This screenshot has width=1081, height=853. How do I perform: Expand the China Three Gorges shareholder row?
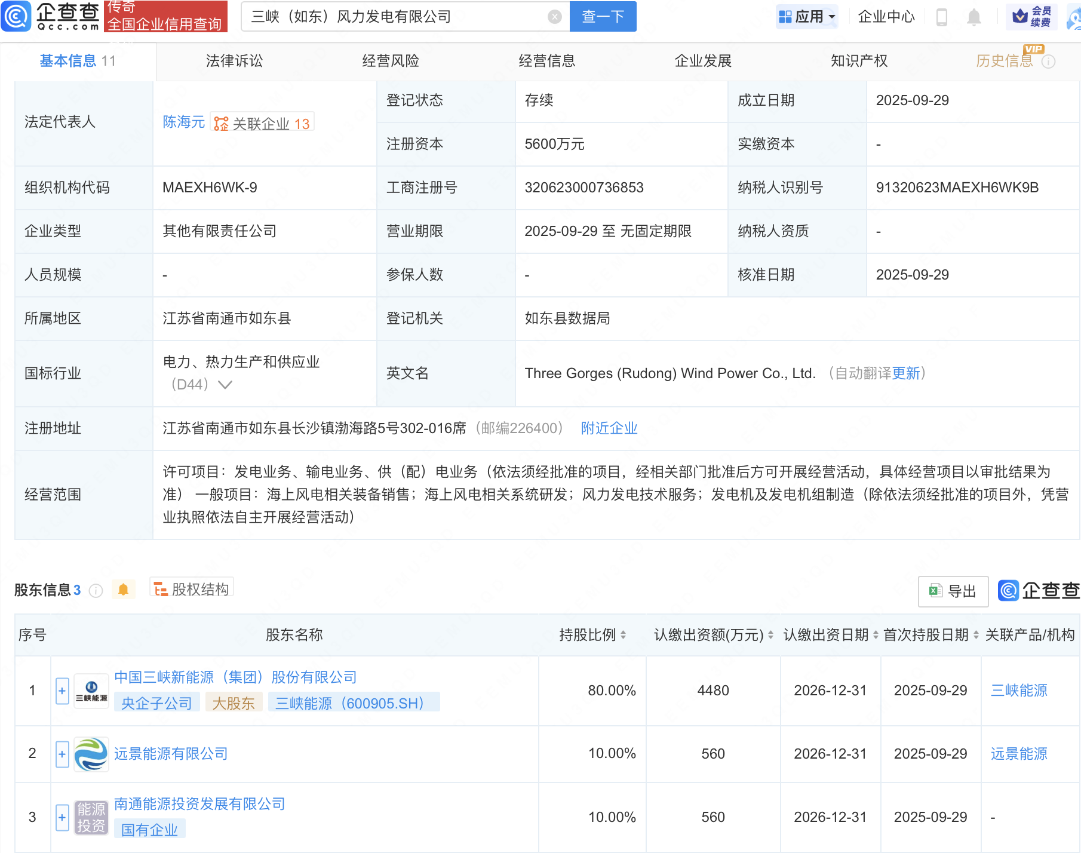point(62,691)
